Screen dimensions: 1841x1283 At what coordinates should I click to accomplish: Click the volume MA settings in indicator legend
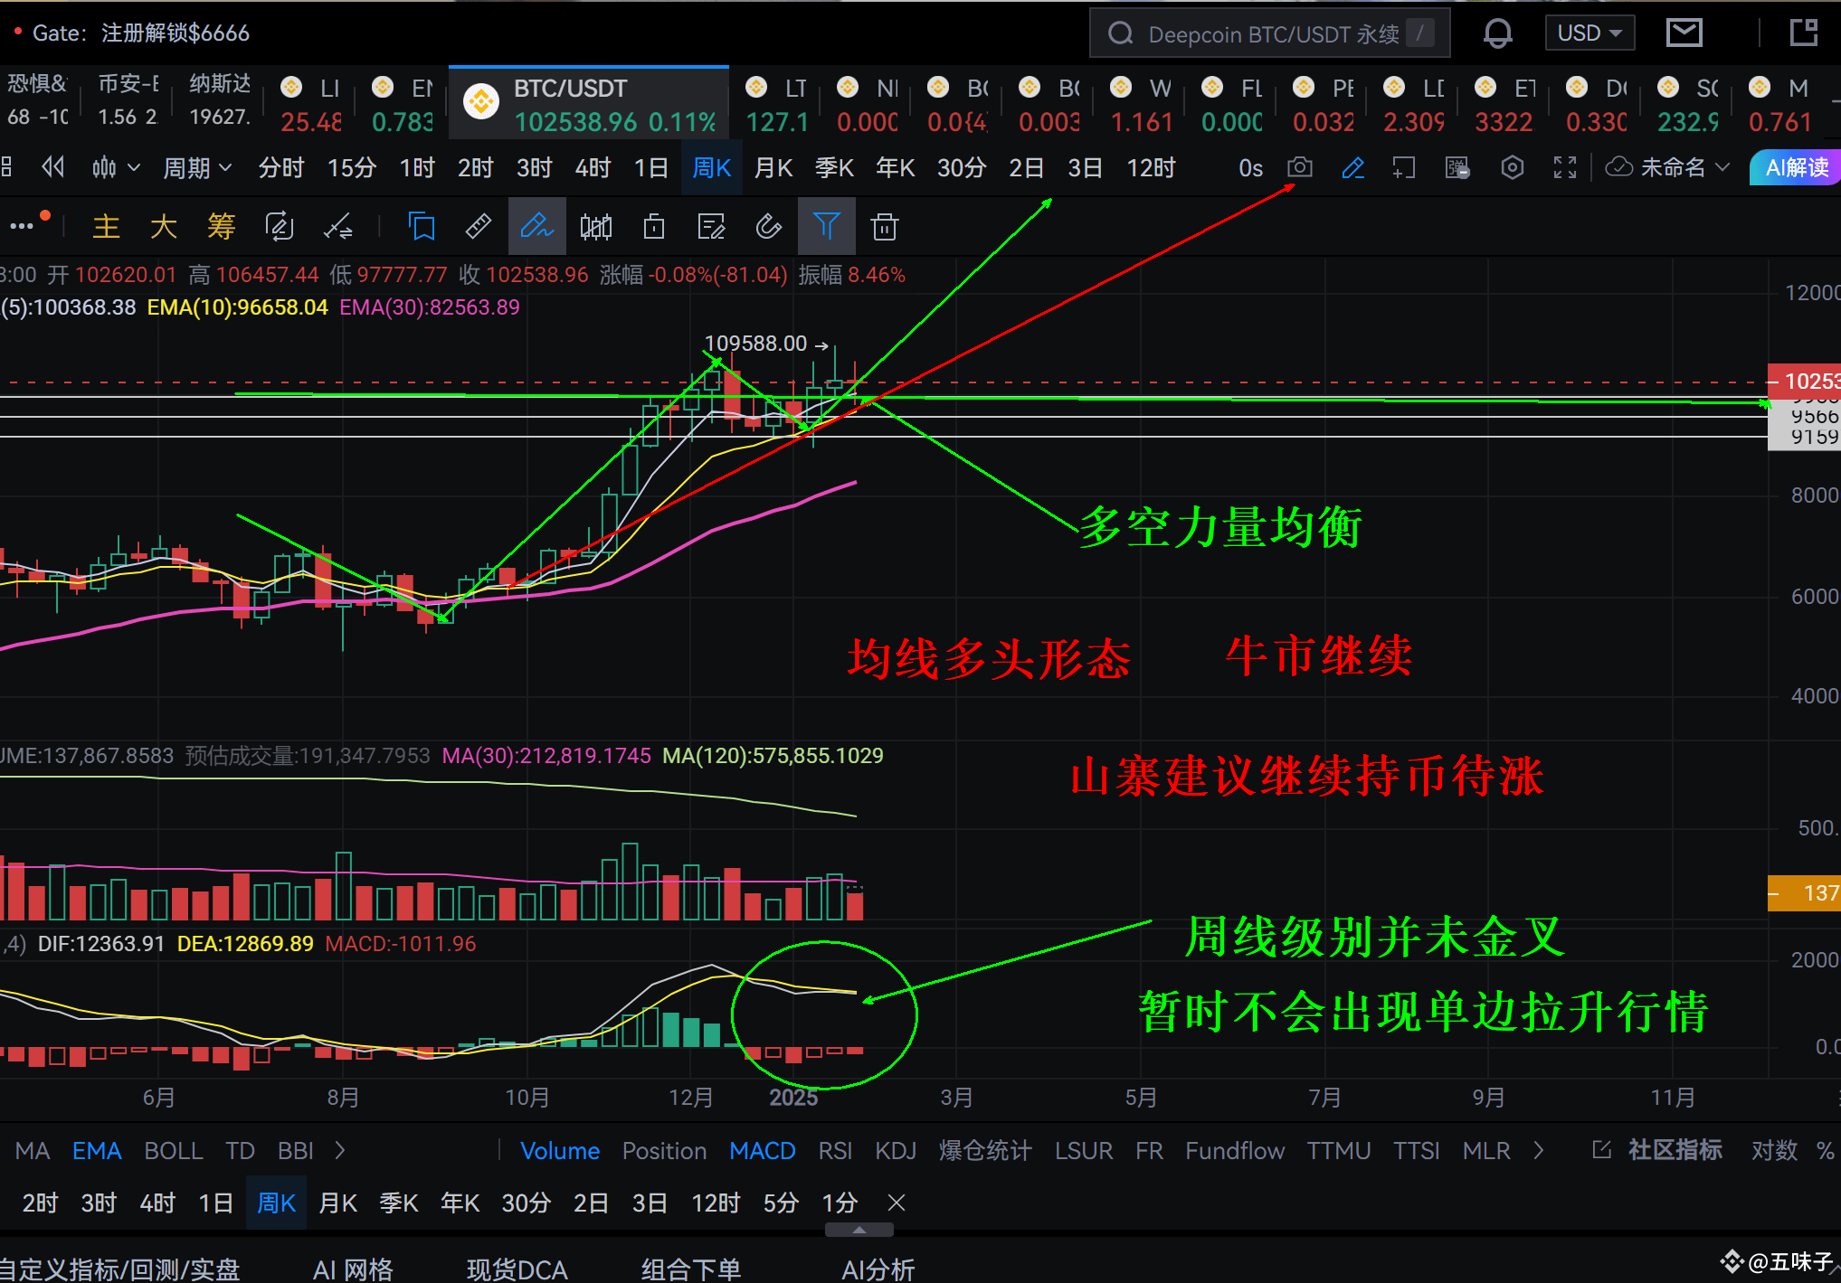point(546,755)
